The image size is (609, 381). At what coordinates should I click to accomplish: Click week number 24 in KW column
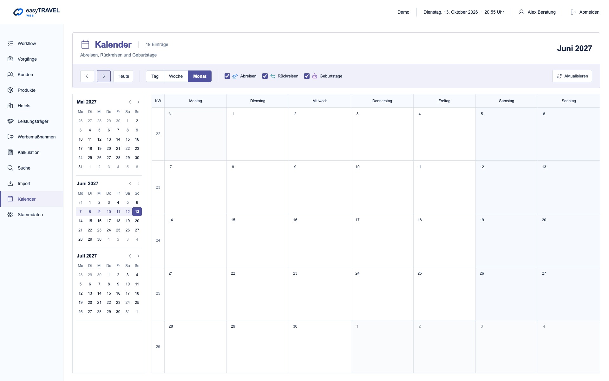[158, 240]
